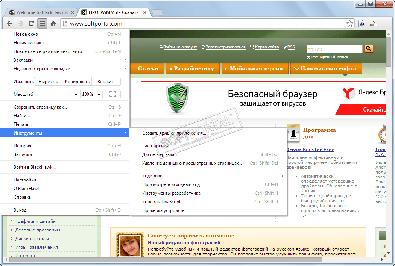Screen dimensions: 395x266
Task: Decrease zoom with minus button
Action: [x=76, y=94]
